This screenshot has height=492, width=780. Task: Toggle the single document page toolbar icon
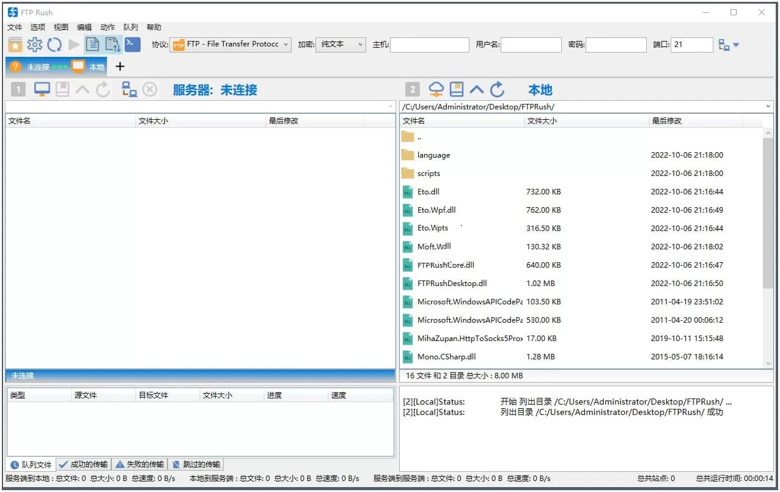(92, 44)
